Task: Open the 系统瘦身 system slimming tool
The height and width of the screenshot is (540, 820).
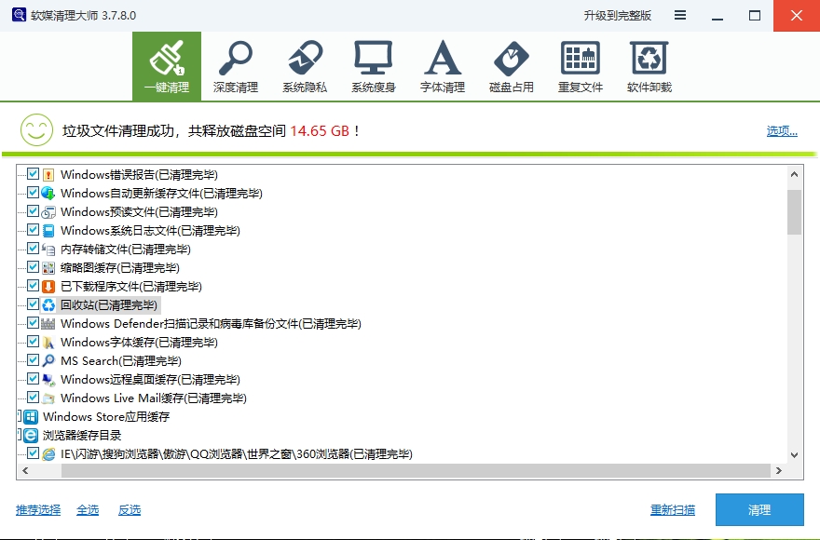Action: click(373, 66)
